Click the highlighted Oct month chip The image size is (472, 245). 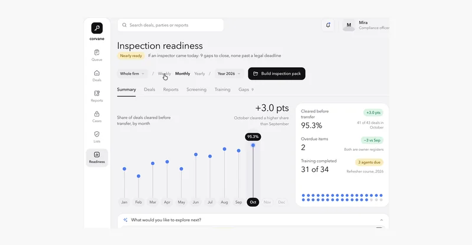click(x=253, y=203)
